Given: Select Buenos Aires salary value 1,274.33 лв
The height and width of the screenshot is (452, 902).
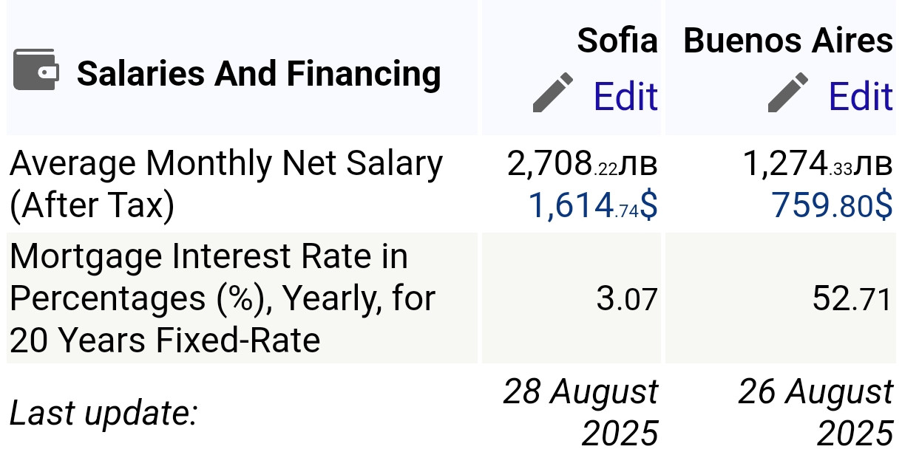Looking at the screenshot, I should click(x=817, y=165).
